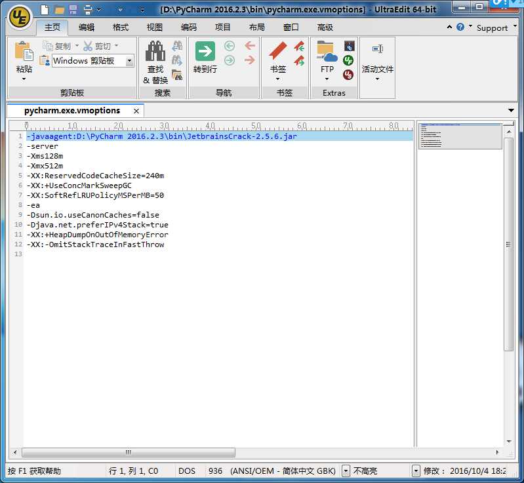524x483 pixels.
Task: Click the Cut (剪切) scissors button
Action: 97,46
